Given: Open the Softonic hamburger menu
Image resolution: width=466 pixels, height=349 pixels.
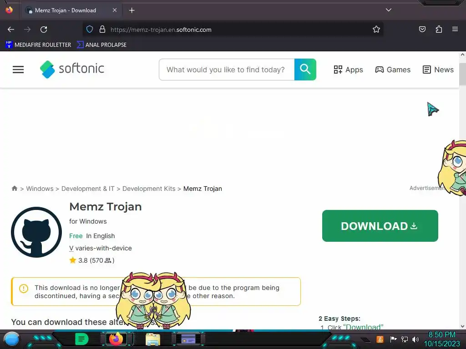Looking at the screenshot, I should pos(18,70).
